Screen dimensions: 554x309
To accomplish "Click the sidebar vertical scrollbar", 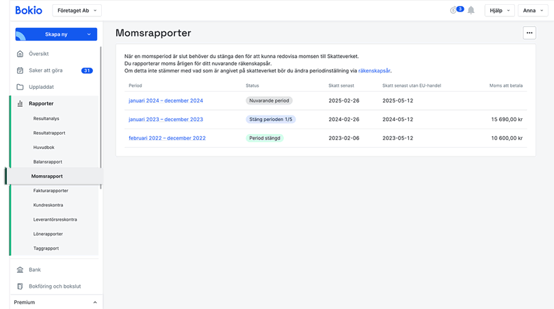I will coord(101,118).
